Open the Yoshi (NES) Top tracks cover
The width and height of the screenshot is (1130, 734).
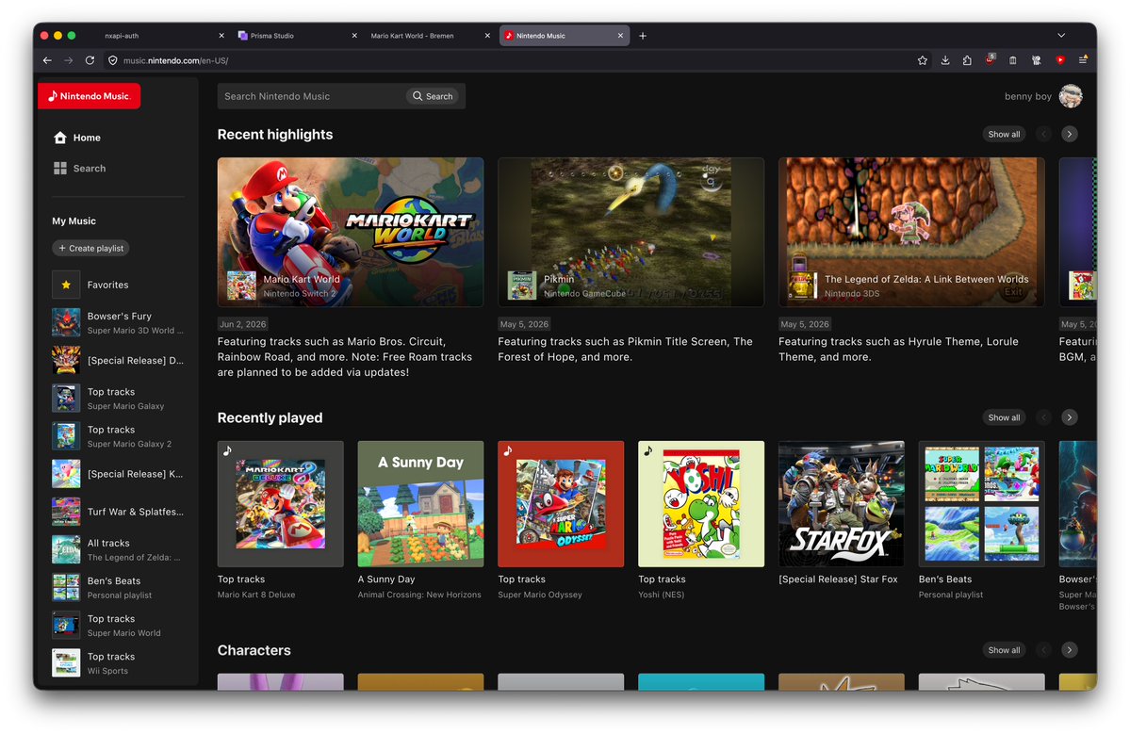click(701, 503)
